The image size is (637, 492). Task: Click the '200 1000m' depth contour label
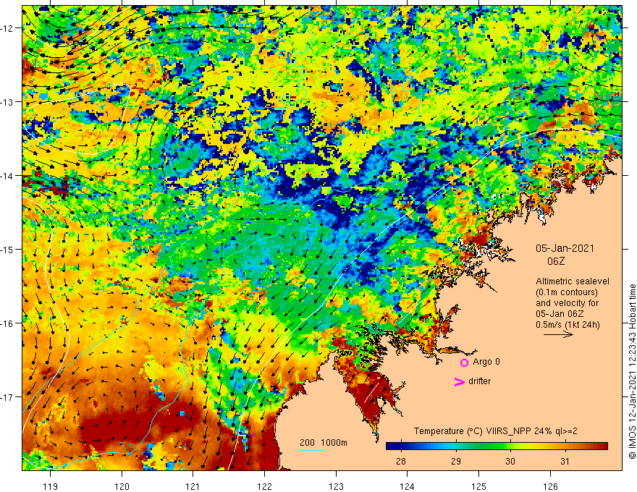pos(324,443)
